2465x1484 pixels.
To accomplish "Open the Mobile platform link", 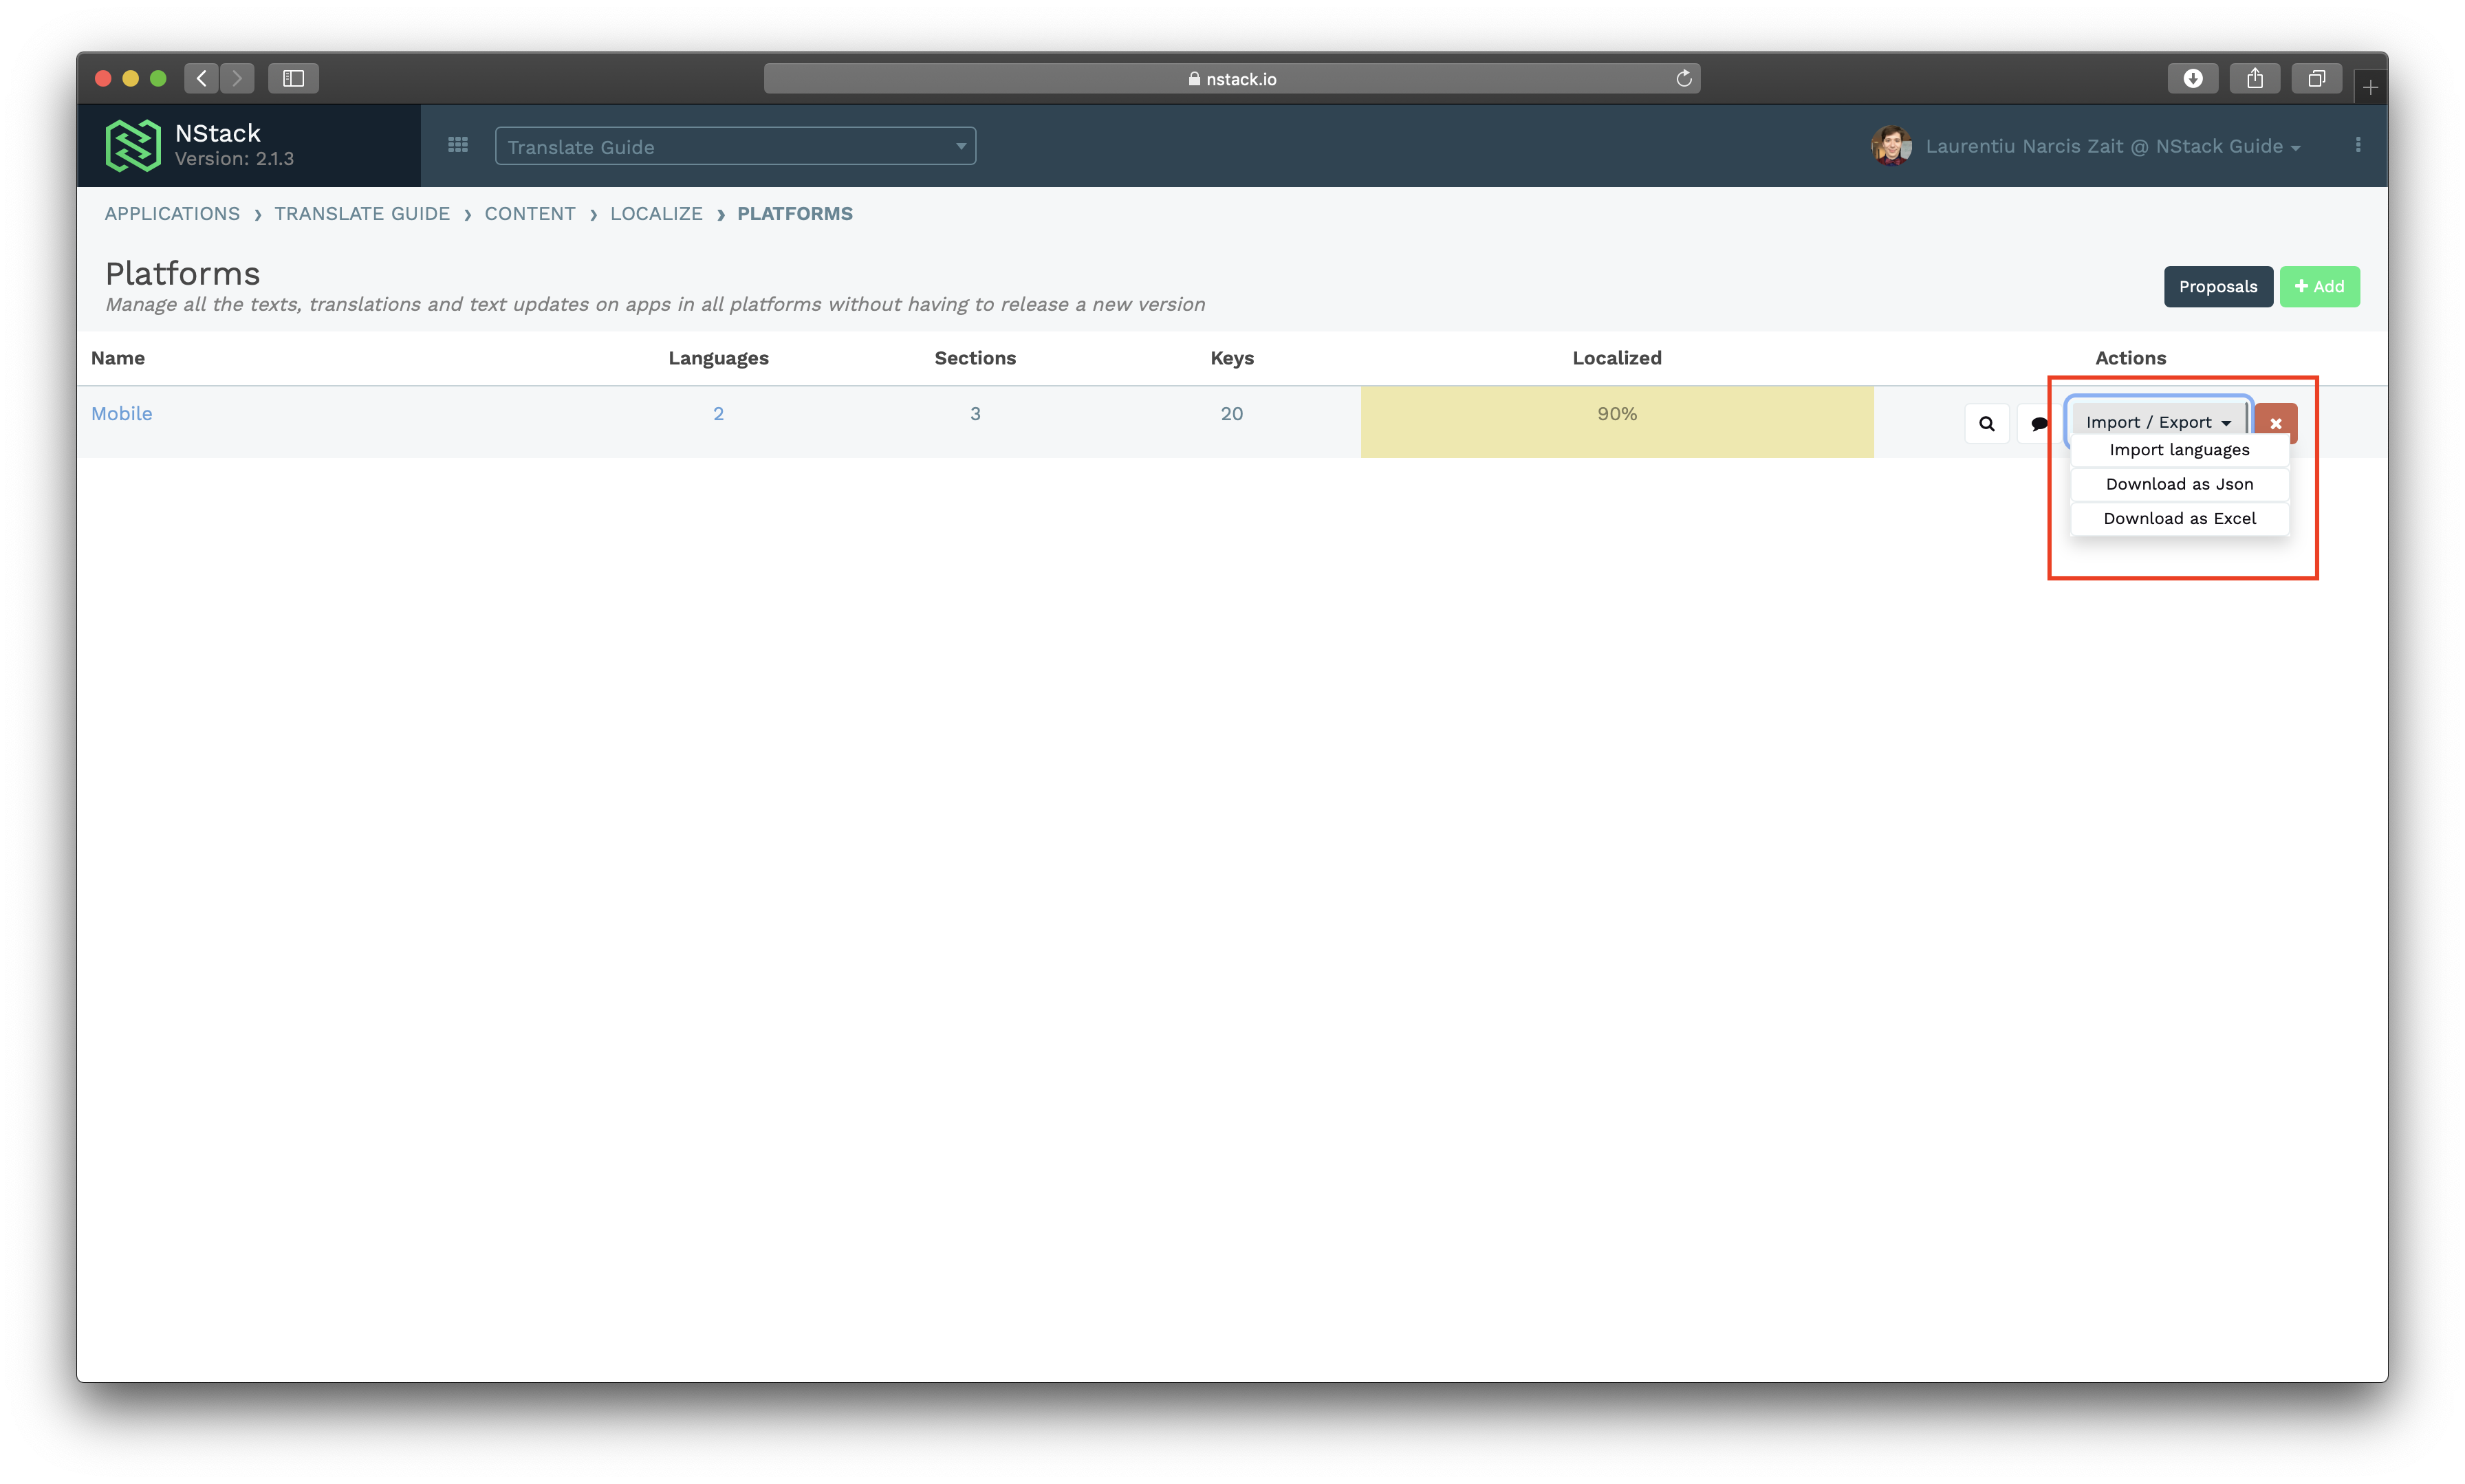I will point(121,413).
